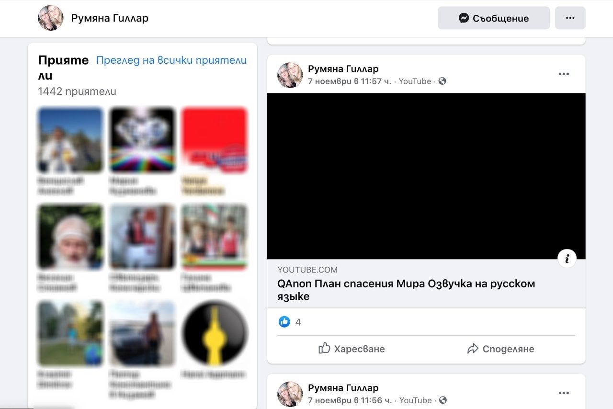Click public globe icon on 11:57 post
The width and height of the screenshot is (613, 409).
[442, 81]
